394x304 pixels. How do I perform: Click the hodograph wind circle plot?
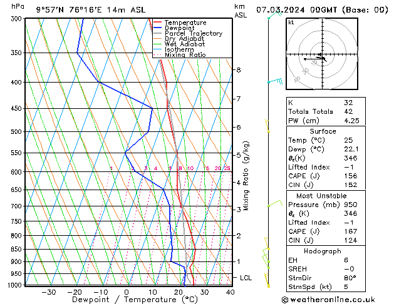[321, 56]
